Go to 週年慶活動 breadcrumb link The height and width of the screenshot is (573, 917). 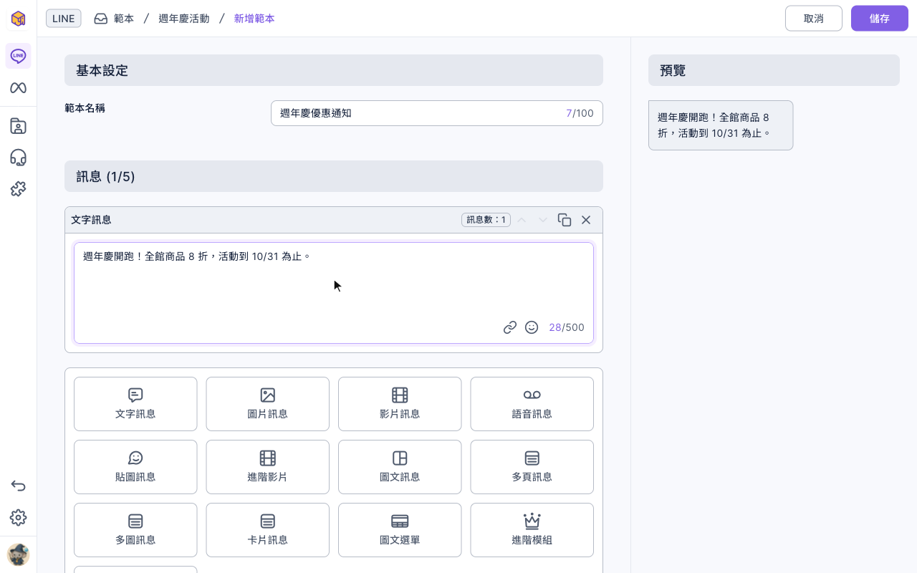[x=184, y=19]
